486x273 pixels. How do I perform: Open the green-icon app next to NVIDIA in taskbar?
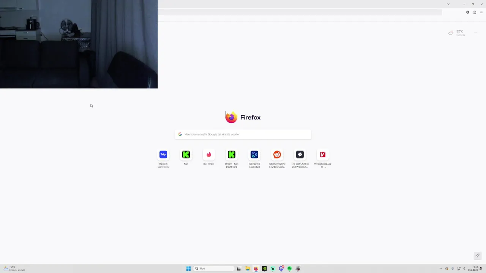(x=273, y=268)
